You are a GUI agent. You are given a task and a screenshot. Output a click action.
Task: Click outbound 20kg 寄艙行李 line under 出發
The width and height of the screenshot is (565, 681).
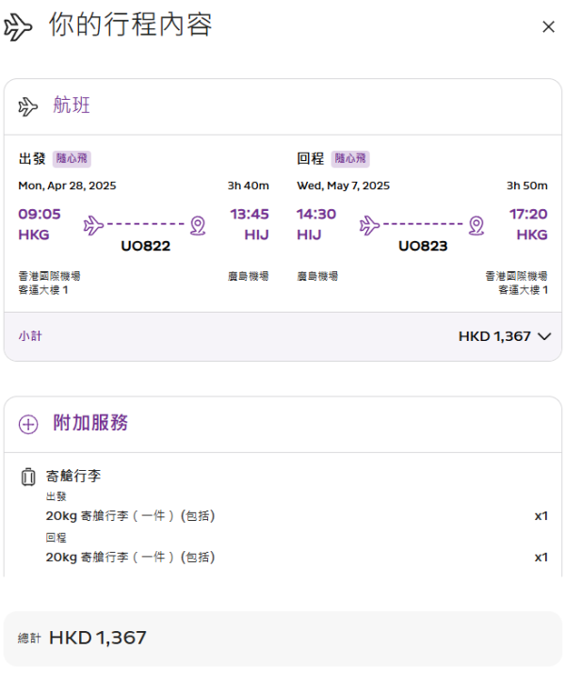point(130,516)
